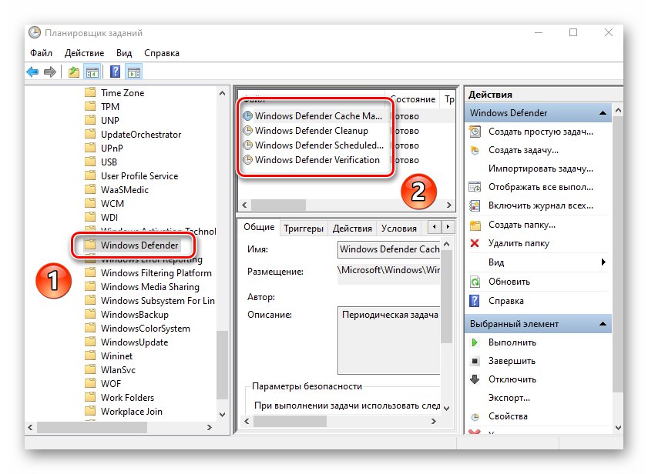This screenshot has width=648, height=474.
Task: Click the details pane horizontal scrollbar thumb
Action: point(290,421)
